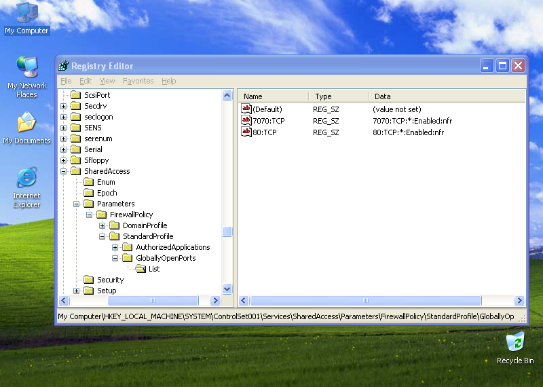Select the Recycle Bin desktop icon
This screenshot has height=387, width=543.
[x=515, y=348]
